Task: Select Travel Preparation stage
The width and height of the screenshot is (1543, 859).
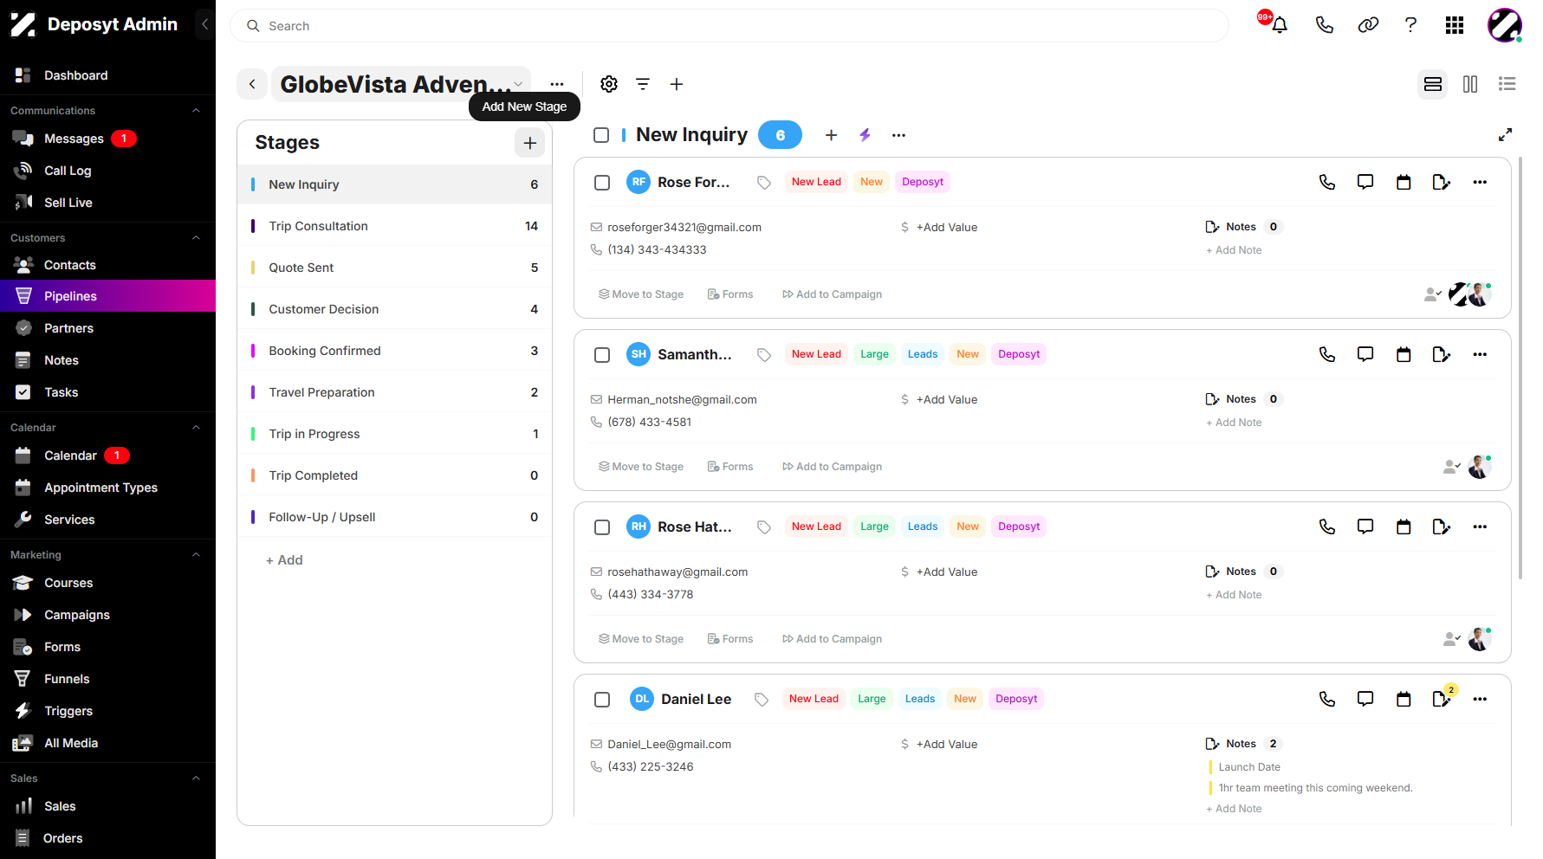Action: tap(394, 392)
